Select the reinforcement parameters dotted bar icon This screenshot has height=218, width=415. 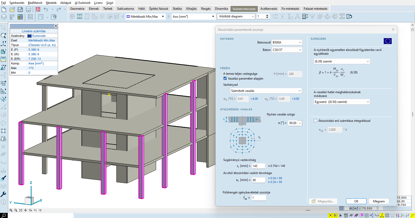tap(80, 16)
